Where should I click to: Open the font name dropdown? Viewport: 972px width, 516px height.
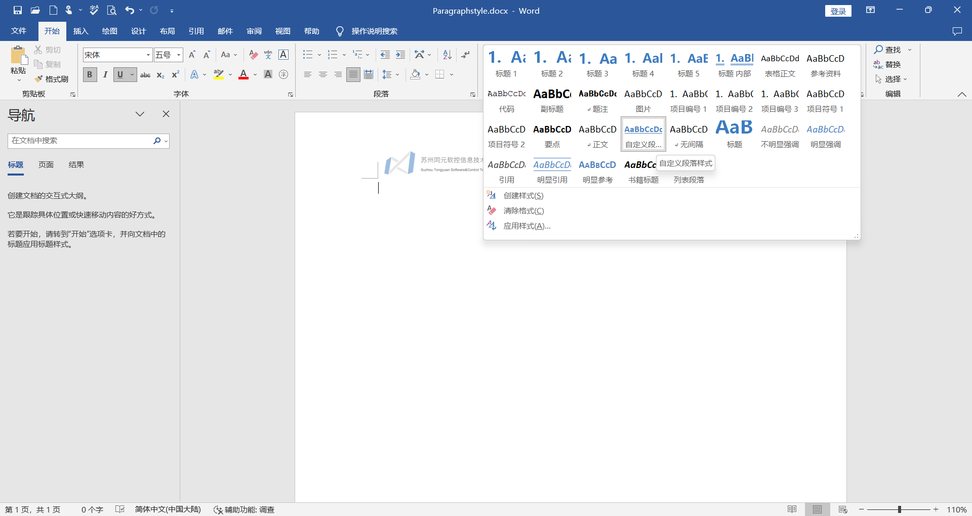[148, 55]
